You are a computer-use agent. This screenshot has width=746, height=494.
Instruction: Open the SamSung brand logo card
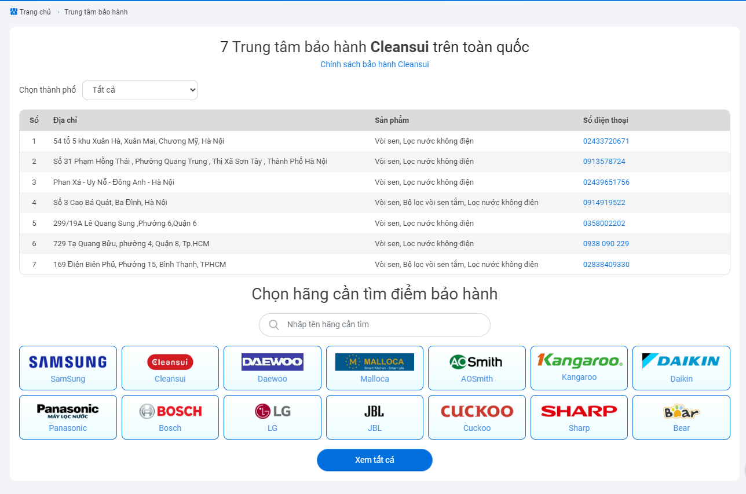coord(68,368)
